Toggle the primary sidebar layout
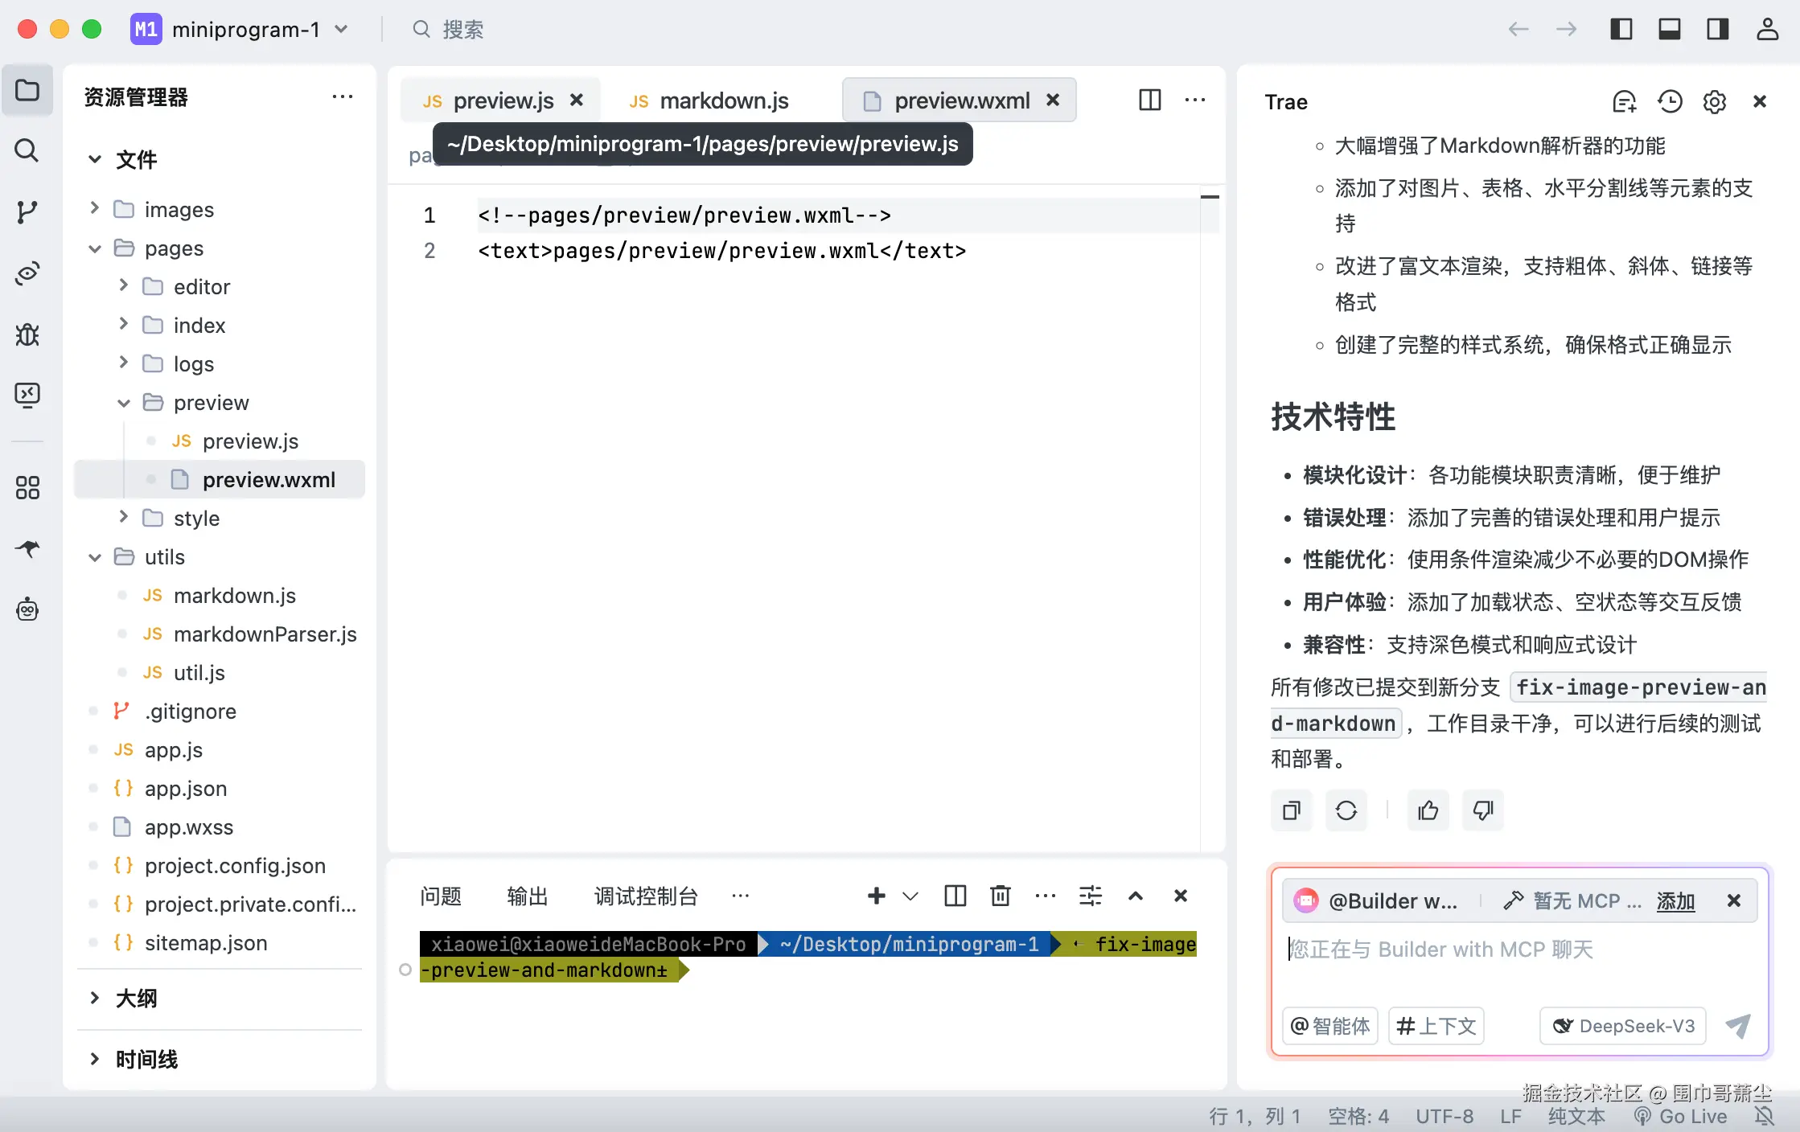Screen dimensions: 1800x1132 pyautogui.click(x=1621, y=29)
